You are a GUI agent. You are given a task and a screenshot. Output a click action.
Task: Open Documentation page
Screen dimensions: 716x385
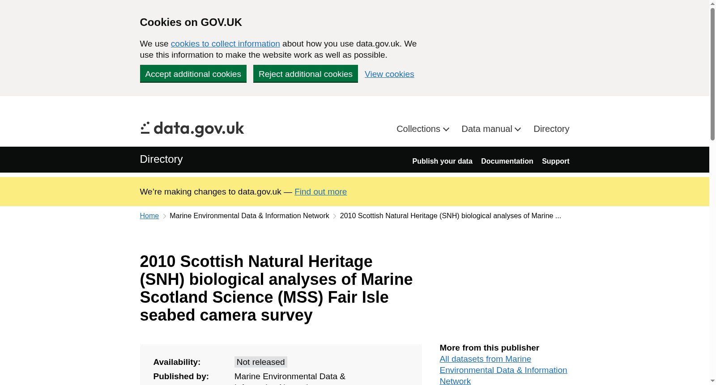click(x=507, y=161)
